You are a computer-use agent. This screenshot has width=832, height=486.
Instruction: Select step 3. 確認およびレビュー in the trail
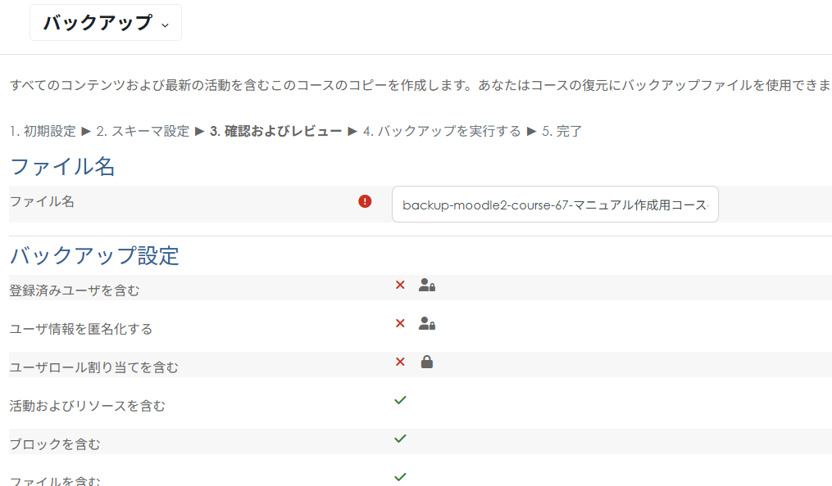click(x=275, y=131)
